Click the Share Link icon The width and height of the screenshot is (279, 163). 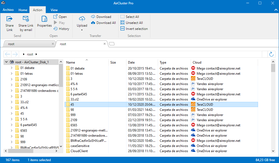10,19
